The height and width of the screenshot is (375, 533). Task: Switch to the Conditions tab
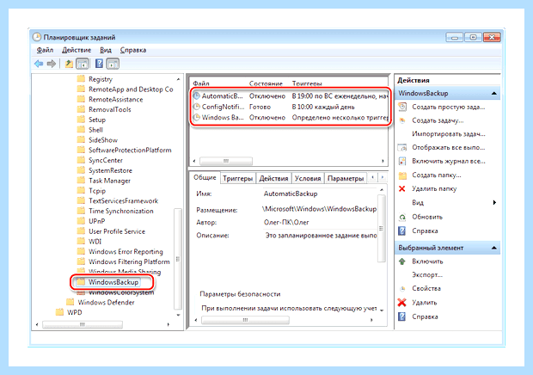point(308,179)
